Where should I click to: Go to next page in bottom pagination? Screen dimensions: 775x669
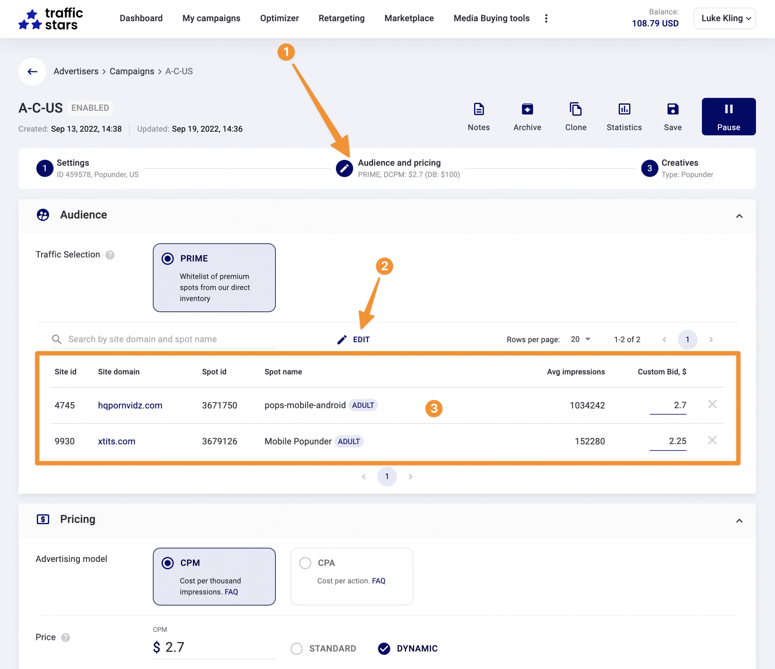point(410,477)
